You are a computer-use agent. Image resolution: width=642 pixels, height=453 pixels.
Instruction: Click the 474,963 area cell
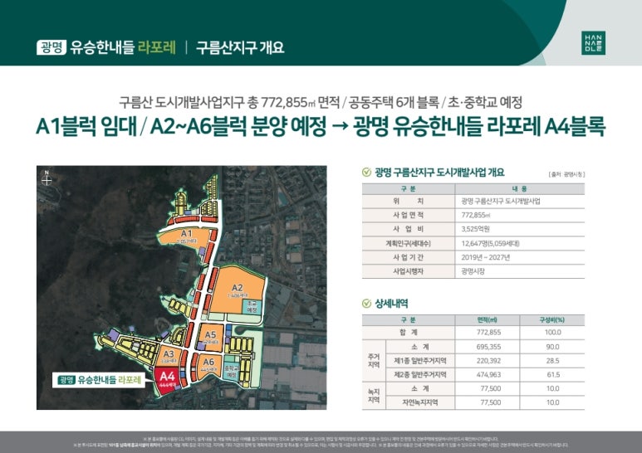pos(488,374)
